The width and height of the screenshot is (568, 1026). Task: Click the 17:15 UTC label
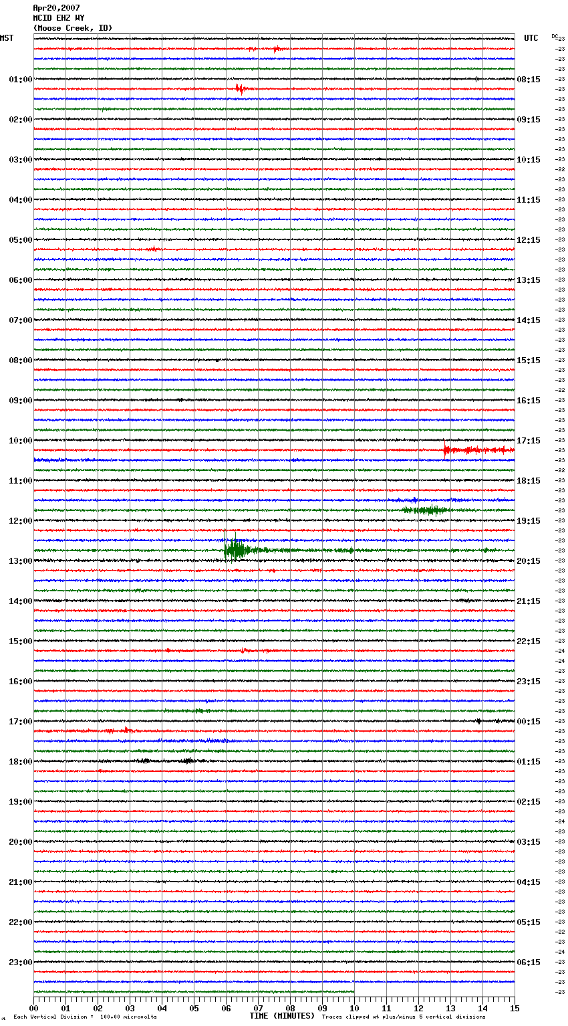[529, 441]
